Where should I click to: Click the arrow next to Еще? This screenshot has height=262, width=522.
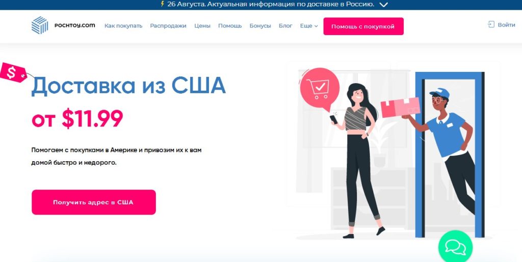316,26
